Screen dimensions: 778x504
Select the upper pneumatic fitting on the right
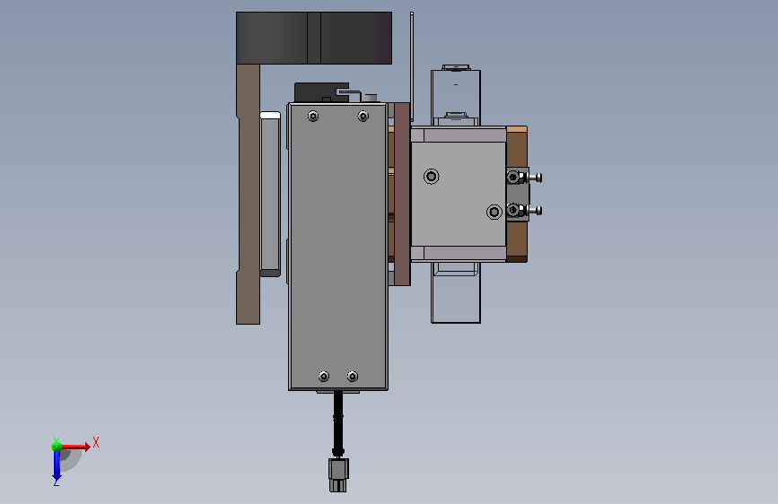click(524, 177)
